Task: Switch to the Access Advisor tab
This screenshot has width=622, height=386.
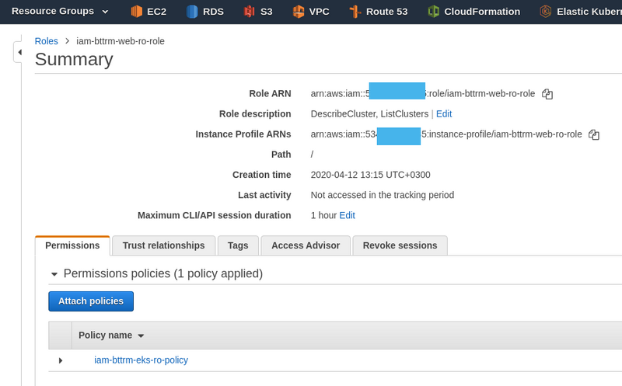Action: [305, 245]
